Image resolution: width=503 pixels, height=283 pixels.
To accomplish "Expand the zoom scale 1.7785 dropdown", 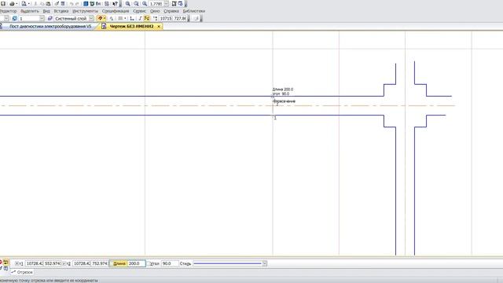I will pos(166,3).
